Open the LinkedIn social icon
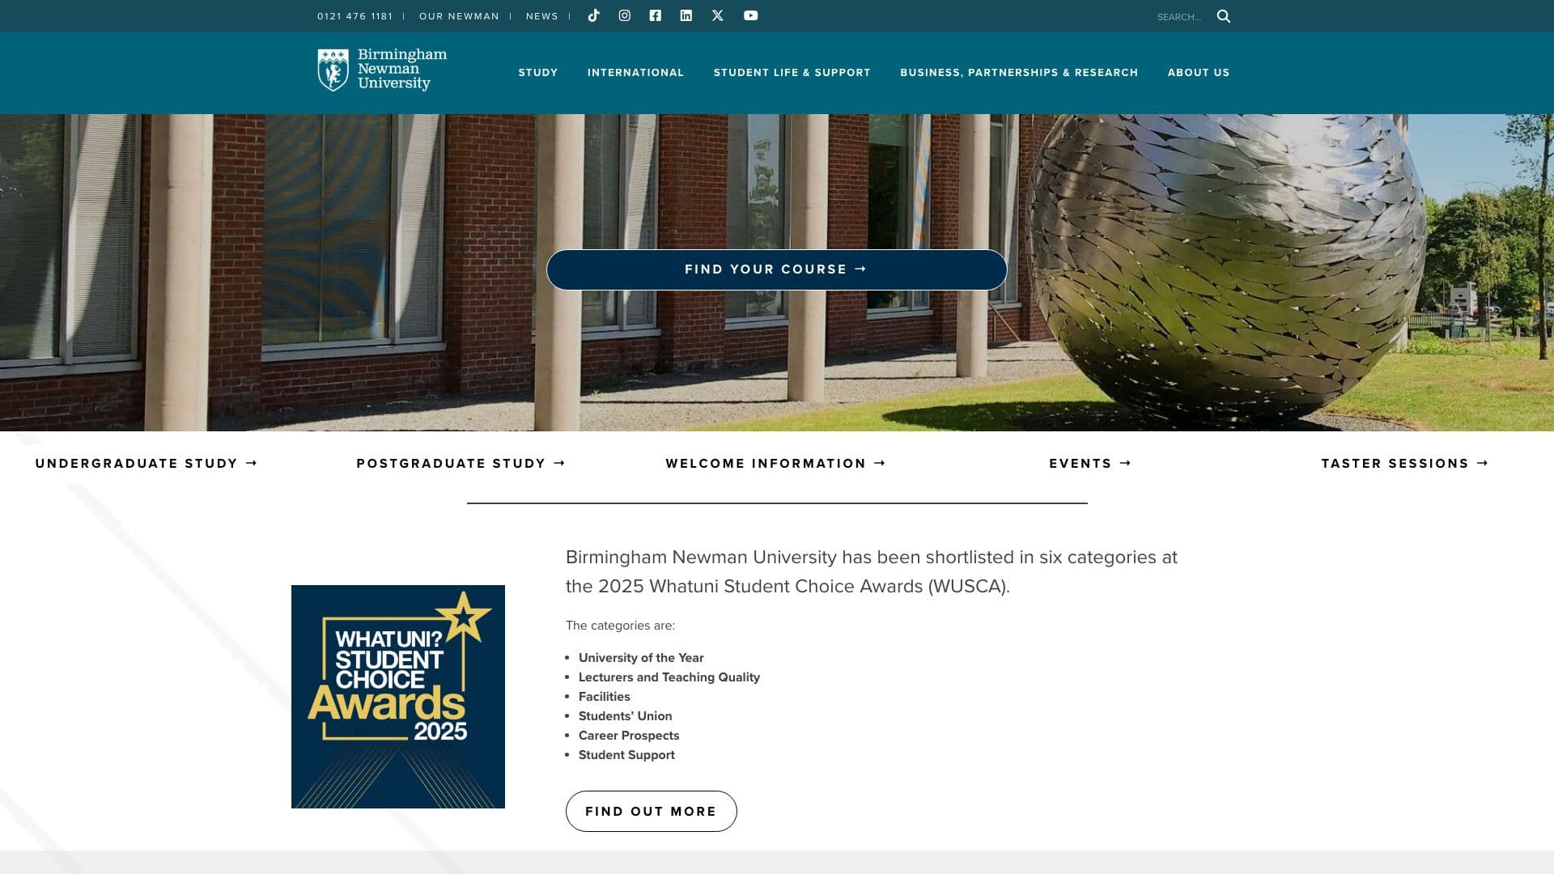This screenshot has height=874, width=1554. point(686,15)
